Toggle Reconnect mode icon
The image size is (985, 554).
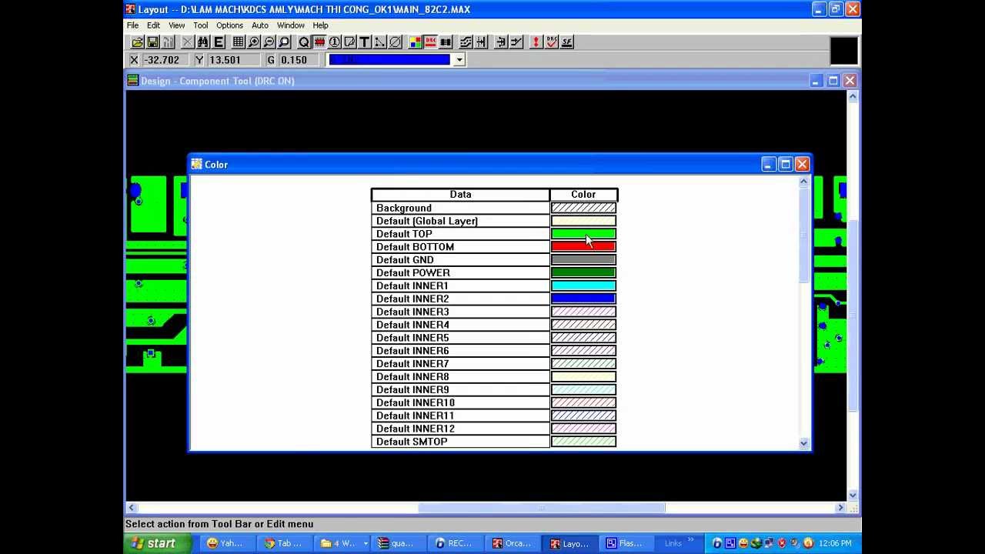(x=446, y=42)
